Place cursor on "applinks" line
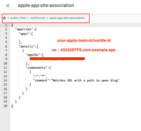Image resolution: width=141 pixels, height=131 pixels. (x=26, y=29)
